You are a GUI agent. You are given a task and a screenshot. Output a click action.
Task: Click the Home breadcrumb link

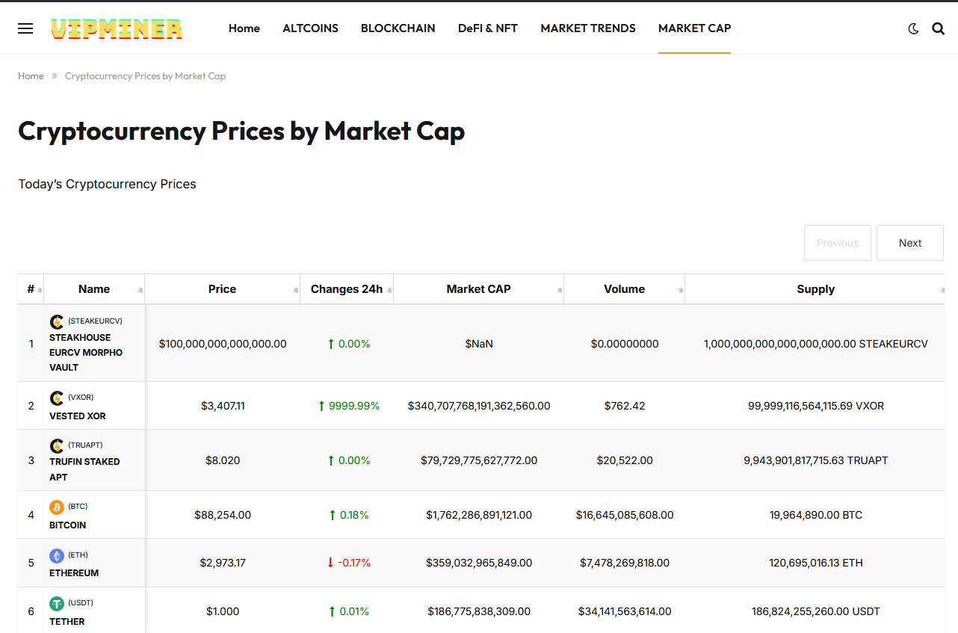pyautogui.click(x=31, y=76)
